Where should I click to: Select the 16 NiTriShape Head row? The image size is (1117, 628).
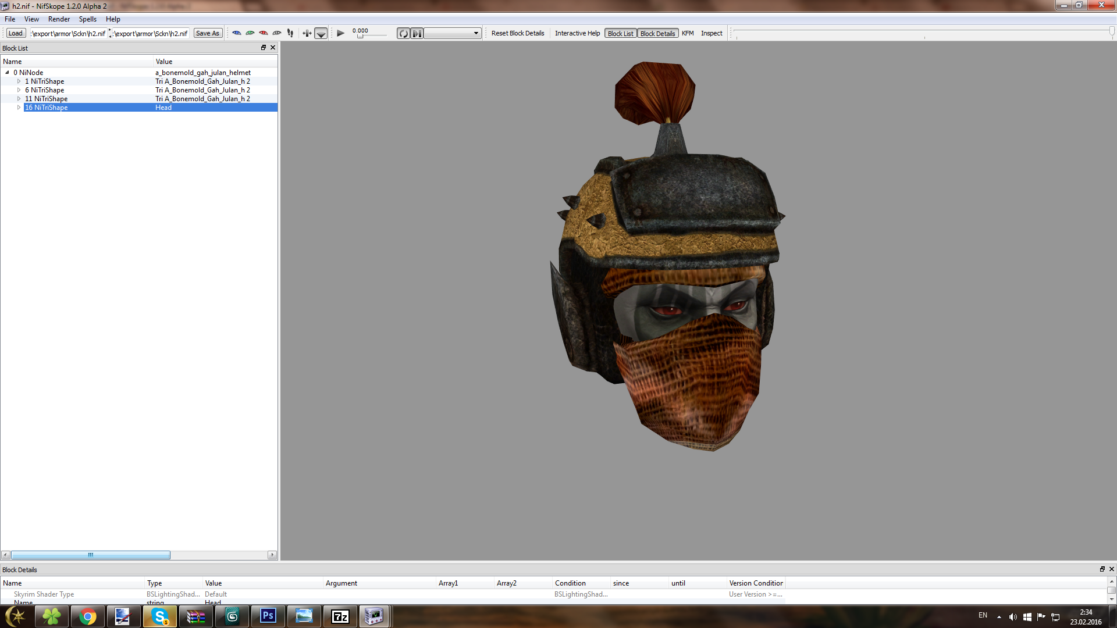pos(138,108)
